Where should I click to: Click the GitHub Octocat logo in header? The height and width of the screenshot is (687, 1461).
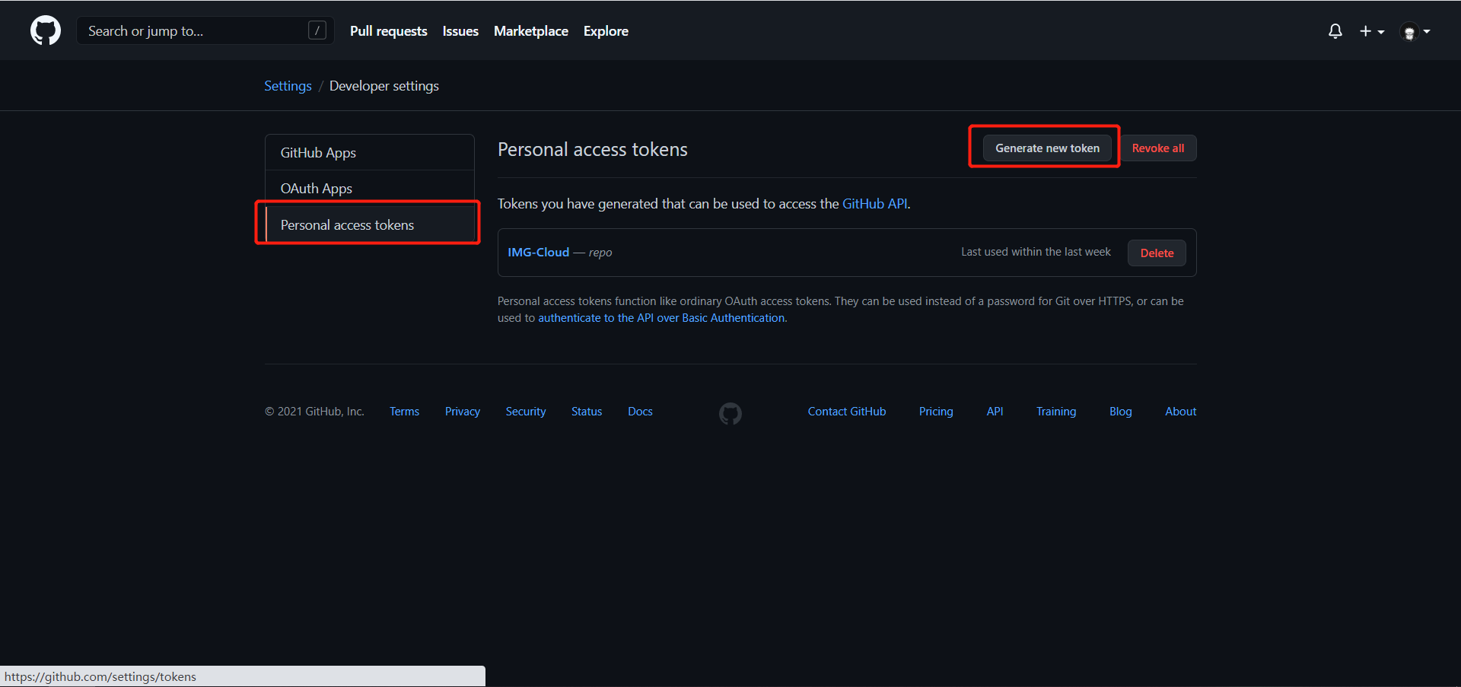tap(46, 31)
